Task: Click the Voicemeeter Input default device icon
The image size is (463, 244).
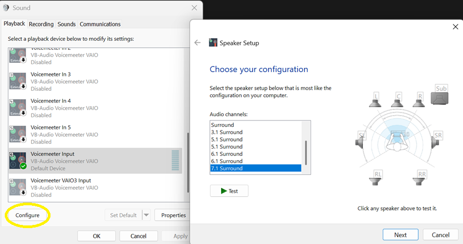Action: 18,161
